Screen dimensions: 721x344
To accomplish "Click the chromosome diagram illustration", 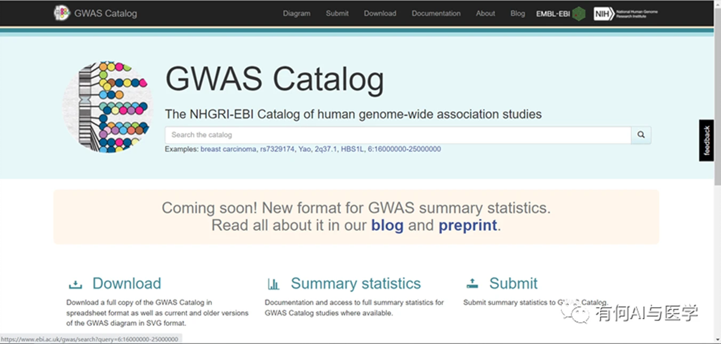I will (106, 107).
